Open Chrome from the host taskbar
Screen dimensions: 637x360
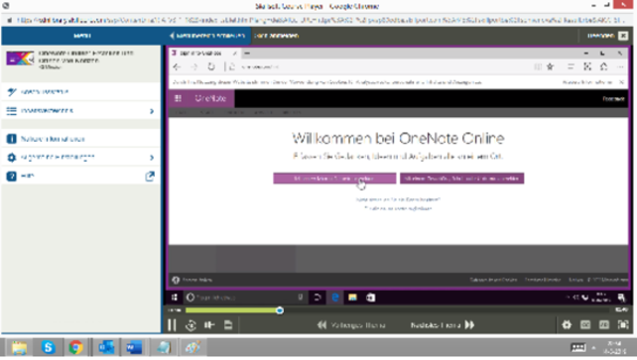(75, 348)
